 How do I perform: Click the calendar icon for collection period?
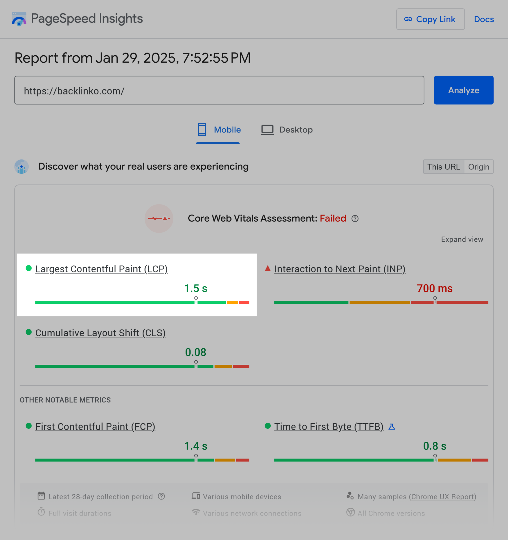[x=41, y=496]
